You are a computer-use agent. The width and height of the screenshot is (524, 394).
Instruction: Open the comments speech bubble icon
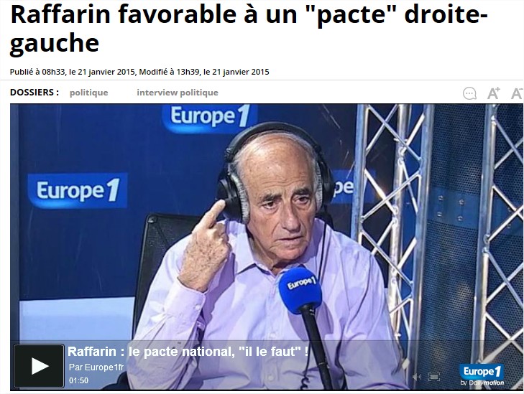pyautogui.click(x=469, y=93)
